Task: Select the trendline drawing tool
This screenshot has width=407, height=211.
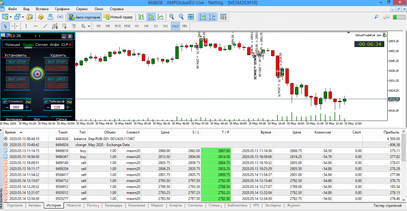Action: coord(45,26)
